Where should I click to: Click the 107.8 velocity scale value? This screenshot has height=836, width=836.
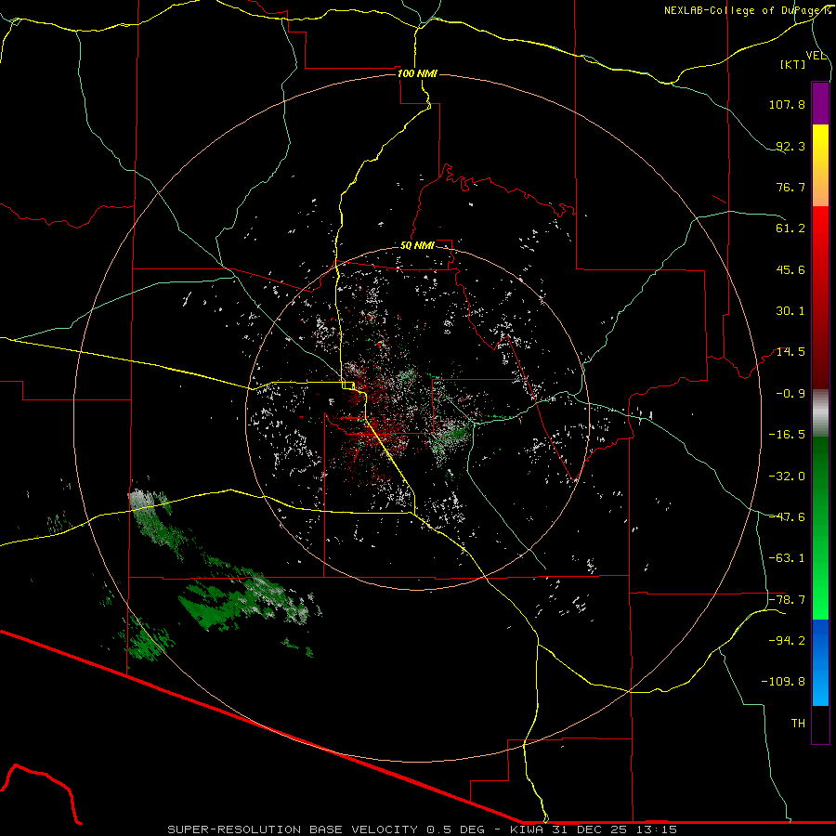pyautogui.click(x=787, y=104)
